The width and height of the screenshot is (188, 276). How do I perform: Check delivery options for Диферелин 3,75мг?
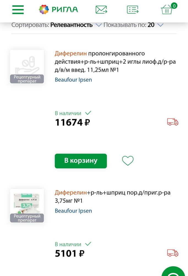[173, 253]
